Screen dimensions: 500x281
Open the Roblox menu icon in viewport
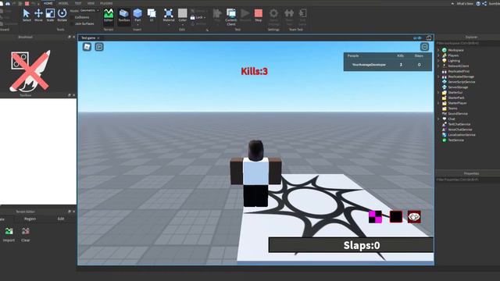click(x=87, y=47)
